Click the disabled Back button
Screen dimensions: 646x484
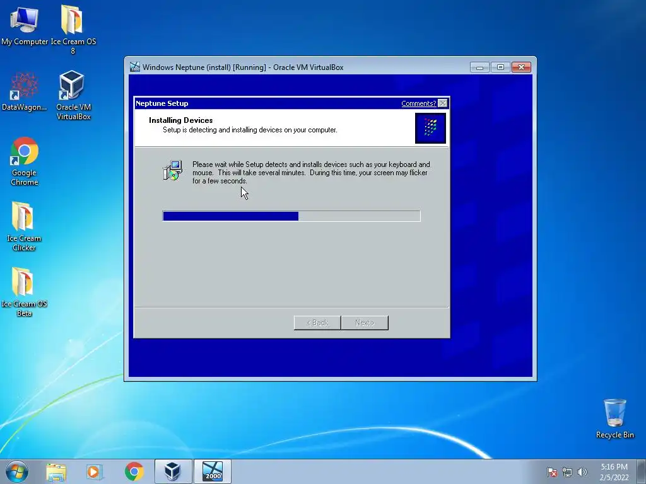[x=317, y=323]
